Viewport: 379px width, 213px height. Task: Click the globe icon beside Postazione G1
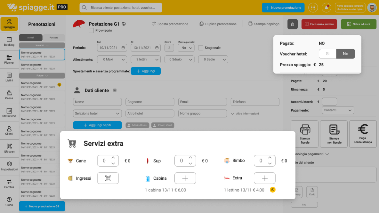pos(124,24)
